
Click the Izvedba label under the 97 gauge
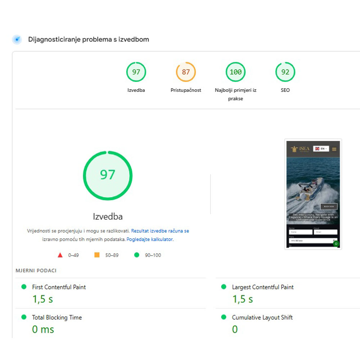click(x=136, y=90)
